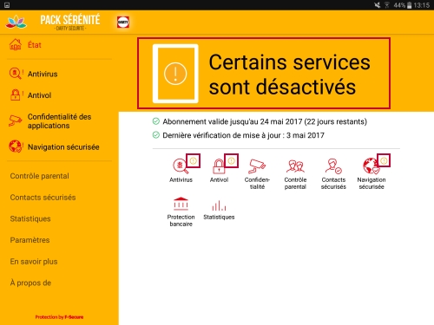This screenshot has width=434, height=325.
Task: Tap the warning badge on Antivirus tile
Action: tap(194, 160)
